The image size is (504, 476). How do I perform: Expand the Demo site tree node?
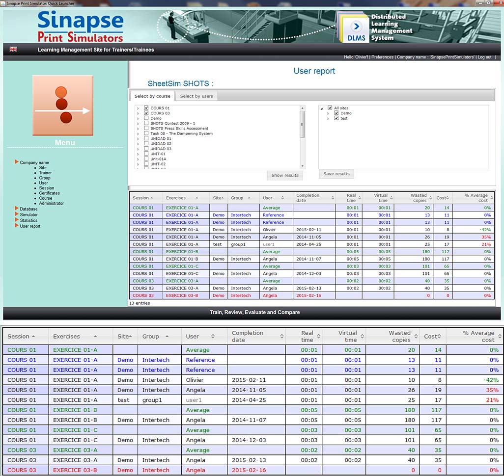click(x=328, y=114)
